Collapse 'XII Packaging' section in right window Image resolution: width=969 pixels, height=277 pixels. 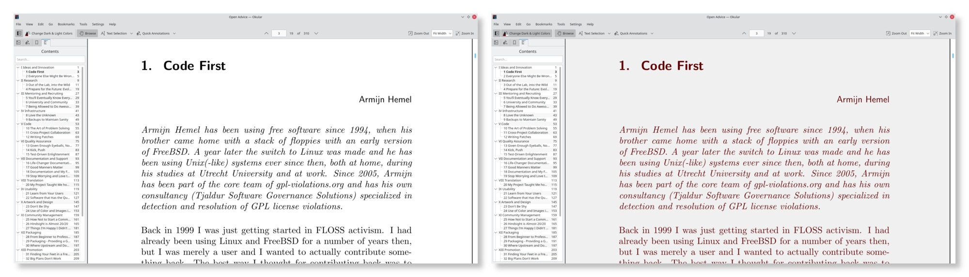pos(496,233)
